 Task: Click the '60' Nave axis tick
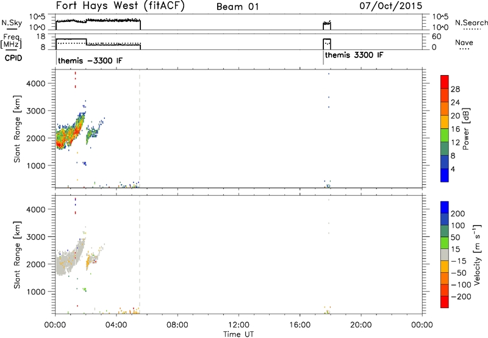pyautogui.click(x=437, y=37)
